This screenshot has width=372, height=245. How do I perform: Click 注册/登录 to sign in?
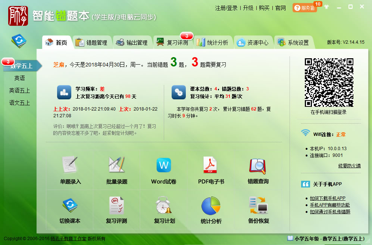pyautogui.click(x=225, y=7)
